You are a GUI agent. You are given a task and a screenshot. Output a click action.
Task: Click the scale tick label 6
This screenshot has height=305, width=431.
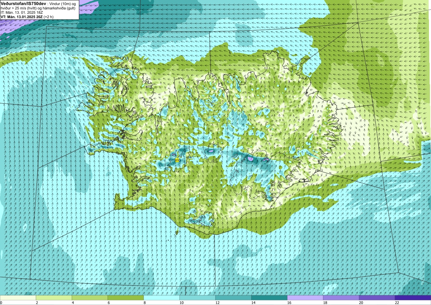point(109,303)
